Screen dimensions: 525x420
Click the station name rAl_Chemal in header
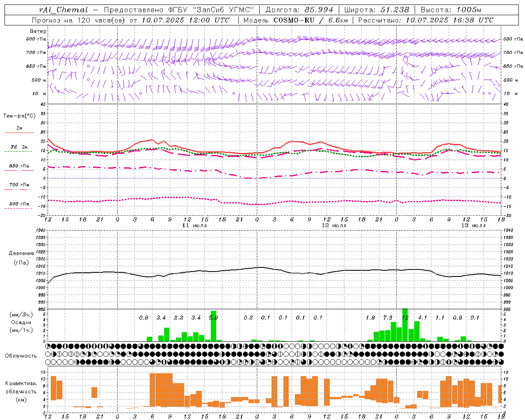click(x=64, y=10)
